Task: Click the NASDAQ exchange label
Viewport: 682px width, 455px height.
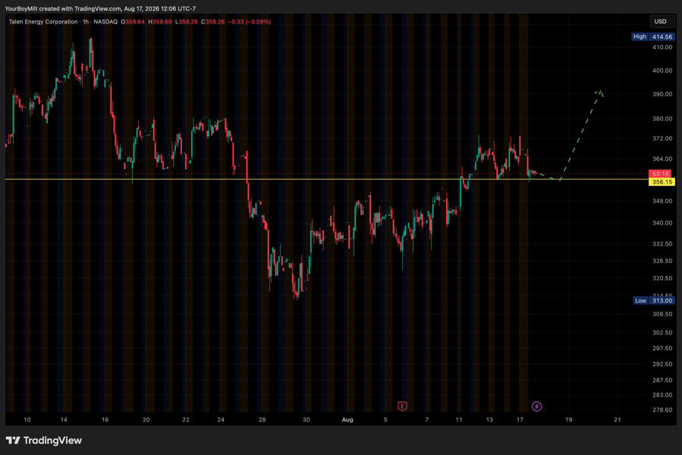Action: [105, 22]
